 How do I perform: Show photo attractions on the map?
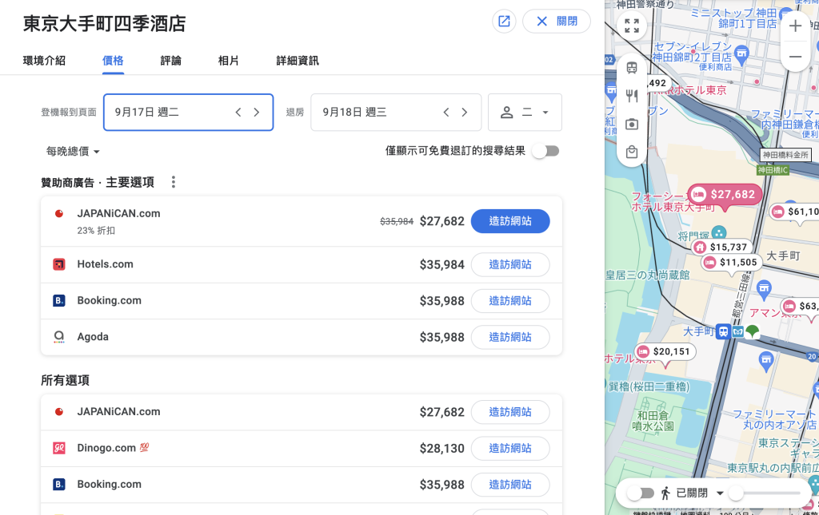[x=632, y=124]
